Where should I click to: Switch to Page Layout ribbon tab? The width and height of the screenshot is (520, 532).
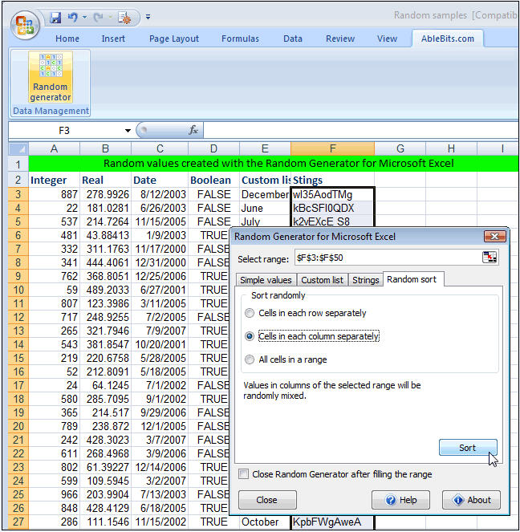click(x=174, y=39)
